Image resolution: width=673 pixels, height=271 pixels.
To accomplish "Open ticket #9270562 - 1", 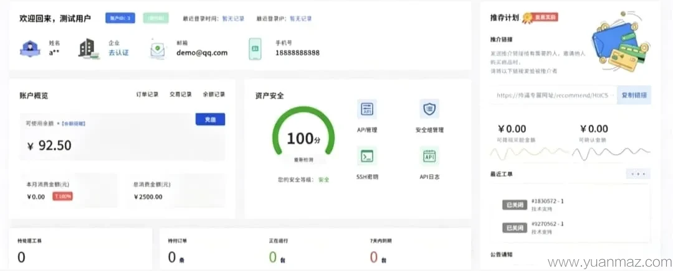I will click(x=547, y=224).
